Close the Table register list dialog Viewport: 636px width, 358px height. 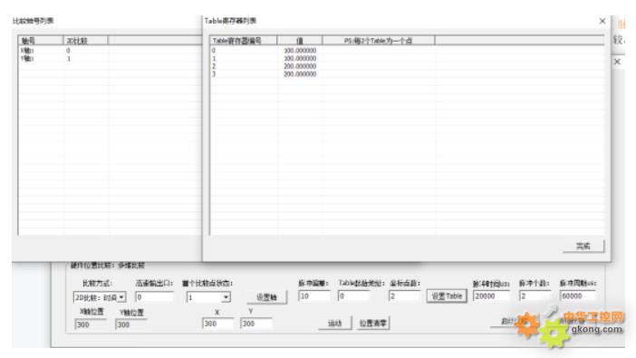coord(602,21)
